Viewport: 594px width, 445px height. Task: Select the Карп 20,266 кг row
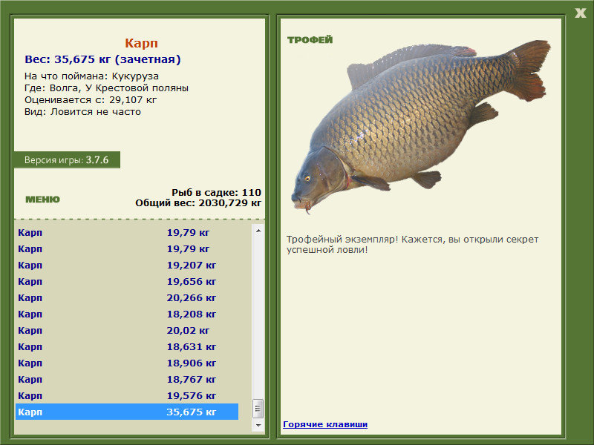[127, 298]
